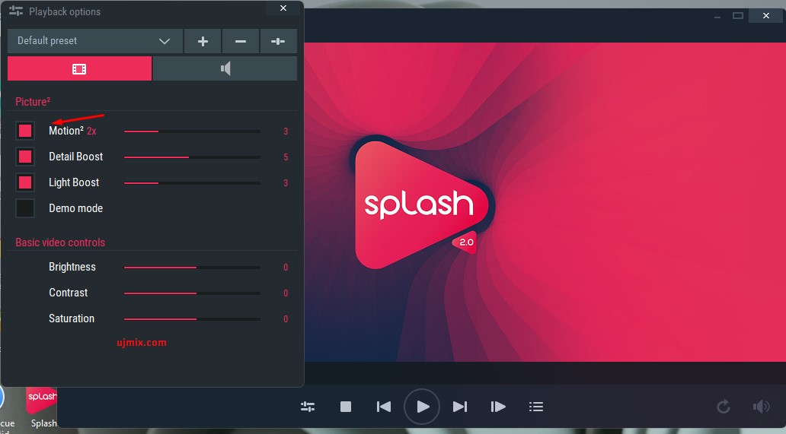The image size is (786, 434).
Task: Enable the Demo mode checkbox
Action: [x=25, y=208]
